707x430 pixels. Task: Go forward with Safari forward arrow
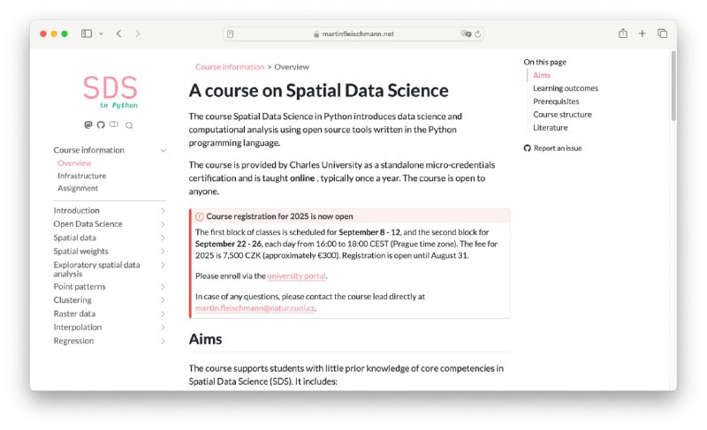(138, 34)
